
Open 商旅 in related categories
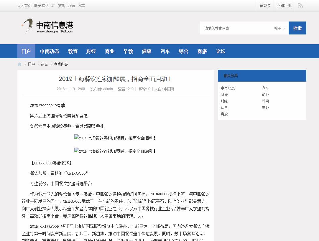coord(224,114)
